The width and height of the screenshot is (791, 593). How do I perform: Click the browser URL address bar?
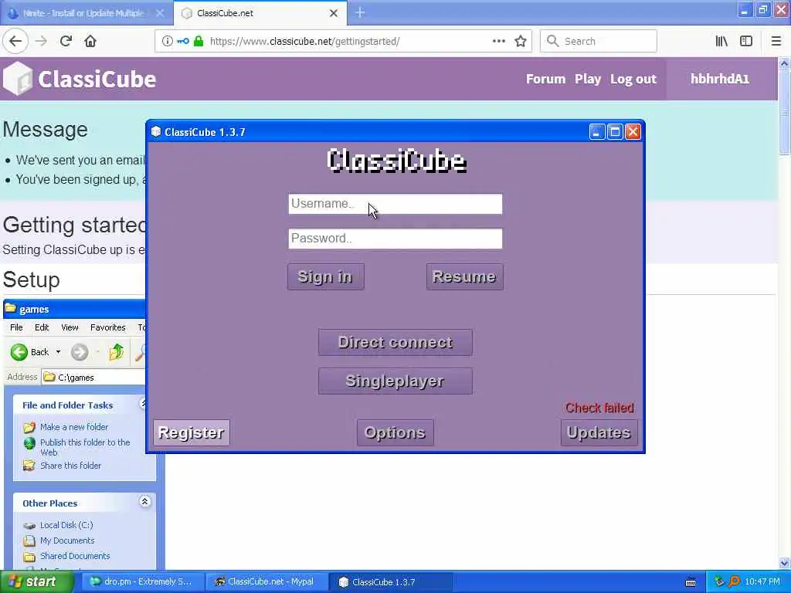point(343,41)
